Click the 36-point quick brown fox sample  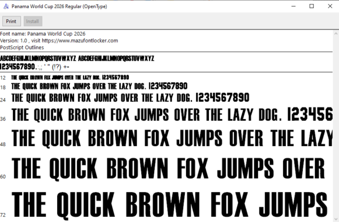[172, 114]
